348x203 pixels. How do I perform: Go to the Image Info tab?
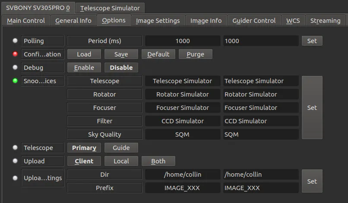click(x=206, y=21)
